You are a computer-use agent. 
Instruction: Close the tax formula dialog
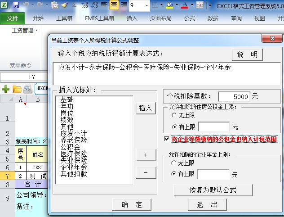coord(272,38)
